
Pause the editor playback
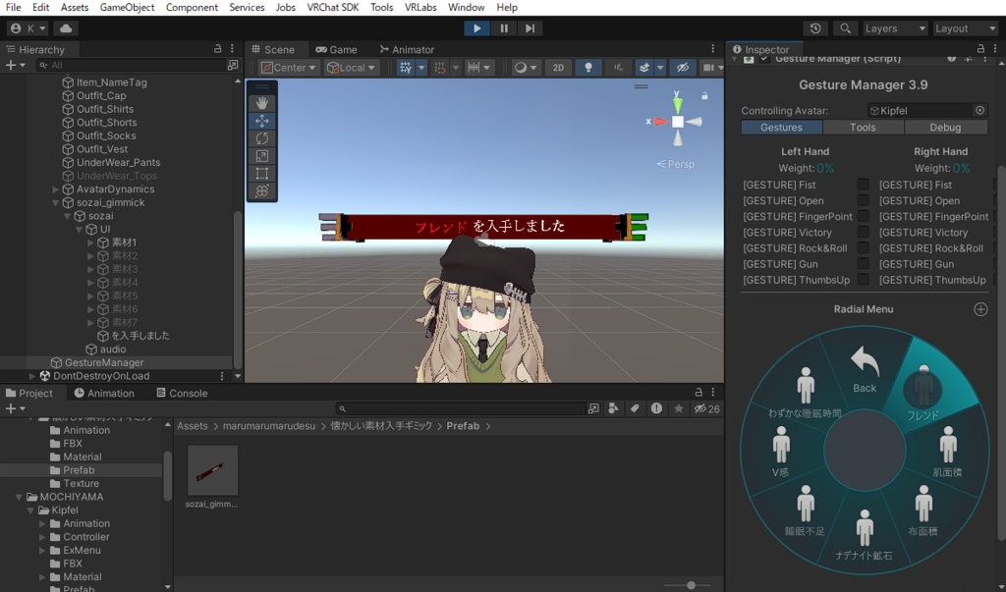(x=504, y=28)
